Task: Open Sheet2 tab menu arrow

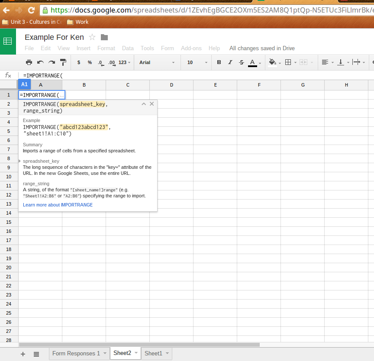Action: (136, 353)
